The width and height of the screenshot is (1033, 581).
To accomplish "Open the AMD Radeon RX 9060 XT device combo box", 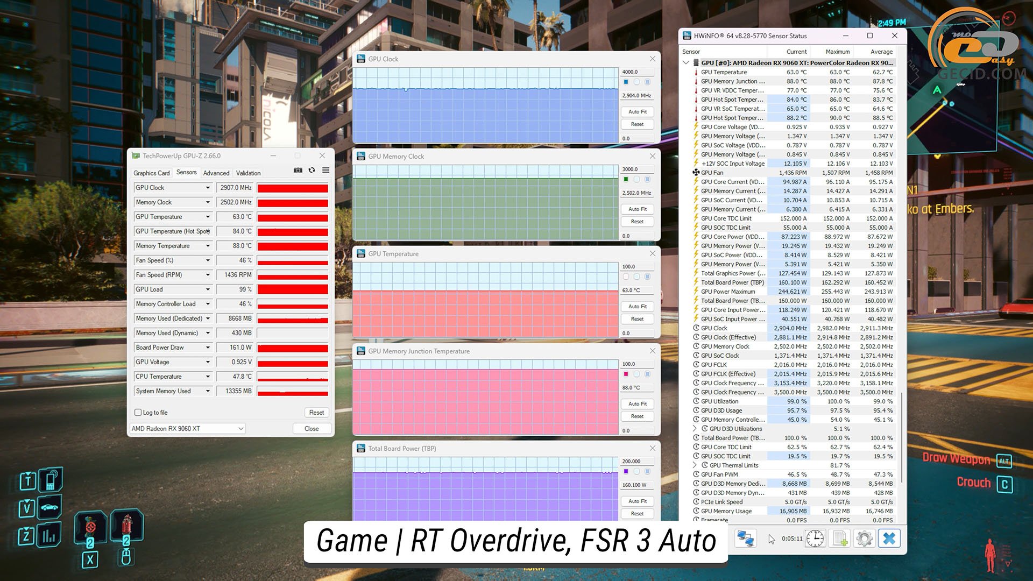I will pyautogui.click(x=187, y=429).
